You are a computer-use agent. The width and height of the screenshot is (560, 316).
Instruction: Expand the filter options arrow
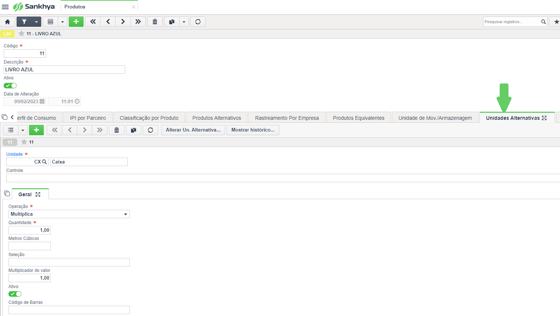pos(36,22)
